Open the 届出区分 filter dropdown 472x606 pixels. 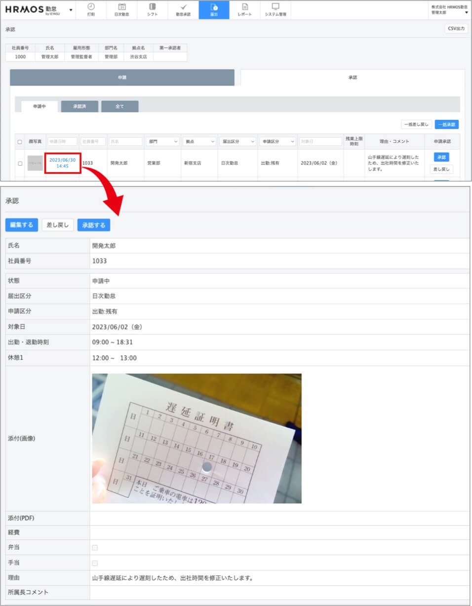(x=238, y=142)
